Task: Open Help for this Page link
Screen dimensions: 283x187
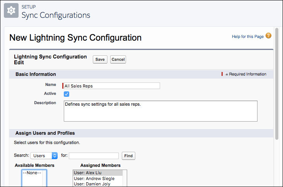Action: coord(247,36)
